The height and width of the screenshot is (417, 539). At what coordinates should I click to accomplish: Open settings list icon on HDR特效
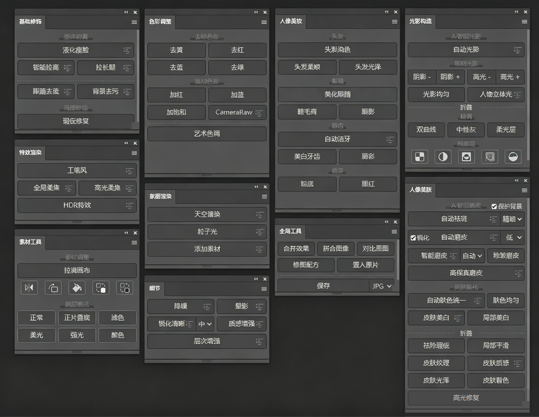click(x=129, y=205)
